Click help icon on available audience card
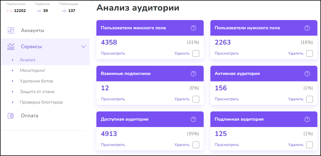The image size is (321, 156). 193,119
